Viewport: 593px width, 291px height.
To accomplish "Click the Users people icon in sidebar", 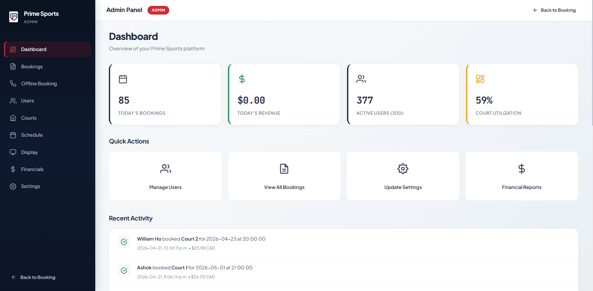I will pos(13,101).
